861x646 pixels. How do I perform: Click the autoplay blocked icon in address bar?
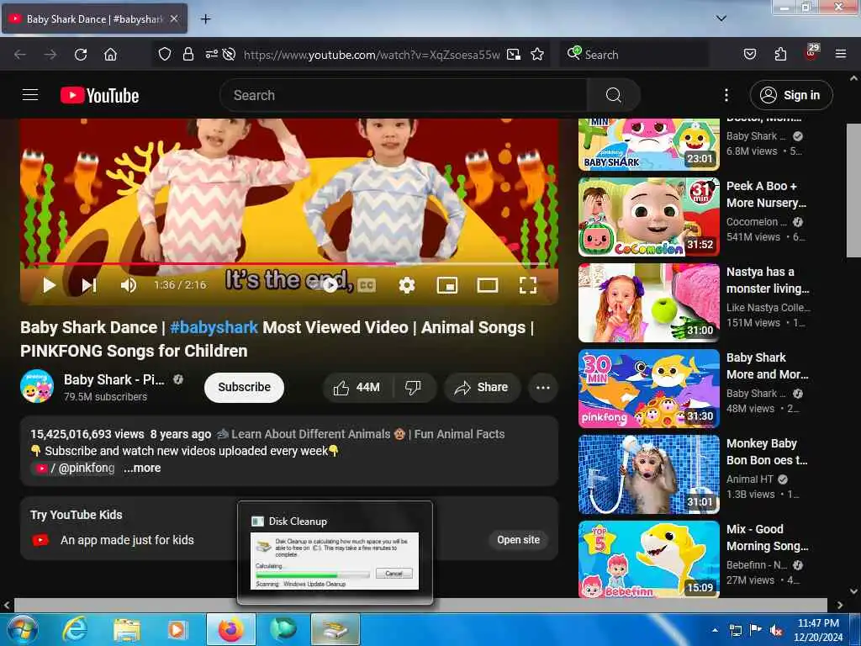229,54
